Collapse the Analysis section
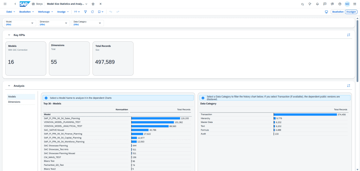The image size is (360, 171). [9, 85]
